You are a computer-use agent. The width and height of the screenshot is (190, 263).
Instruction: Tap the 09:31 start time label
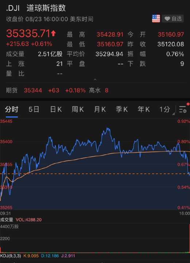[x=5, y=214]
